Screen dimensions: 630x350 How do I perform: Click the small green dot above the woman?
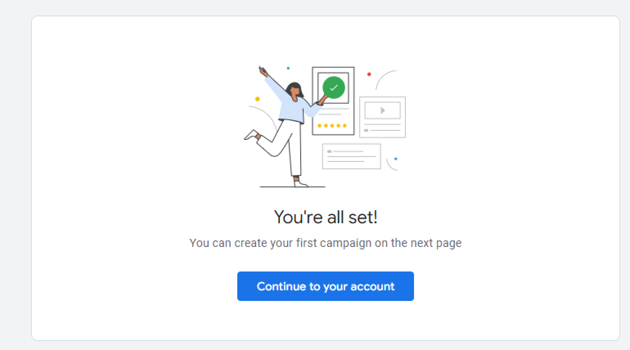pyautogui.click(x=288, y=68)
